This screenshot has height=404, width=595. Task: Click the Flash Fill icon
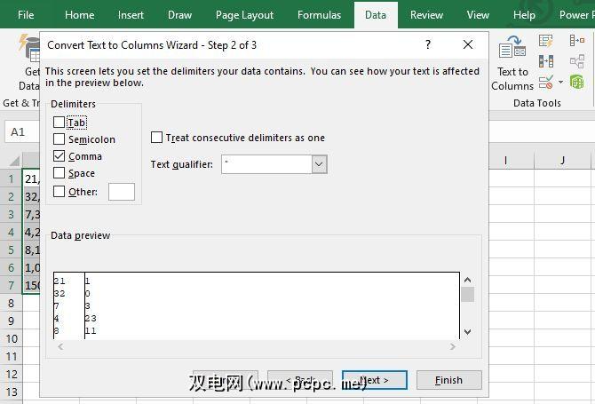coord(545,41)
